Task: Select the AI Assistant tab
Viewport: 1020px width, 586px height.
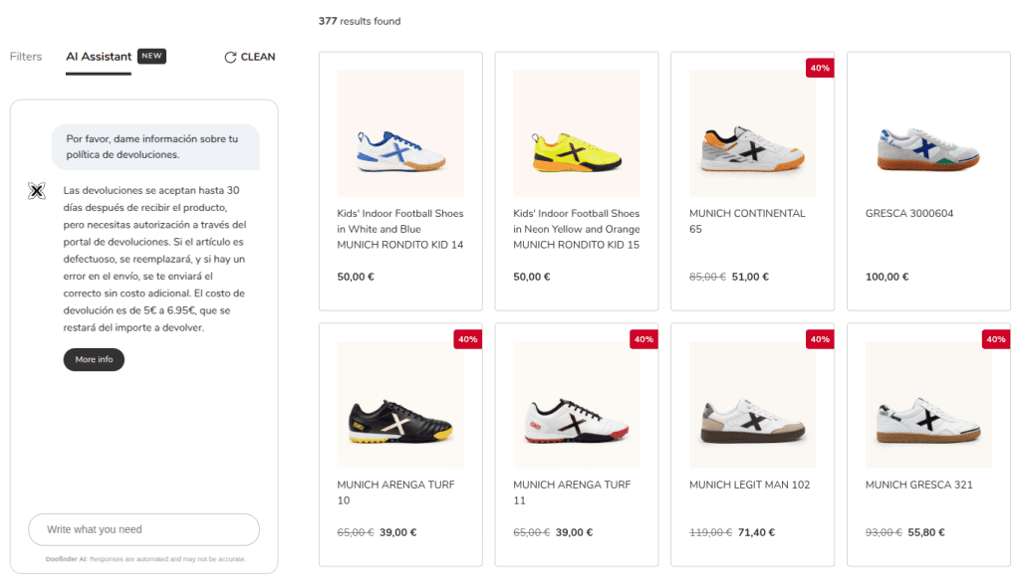Action: (x=99, y=57)
